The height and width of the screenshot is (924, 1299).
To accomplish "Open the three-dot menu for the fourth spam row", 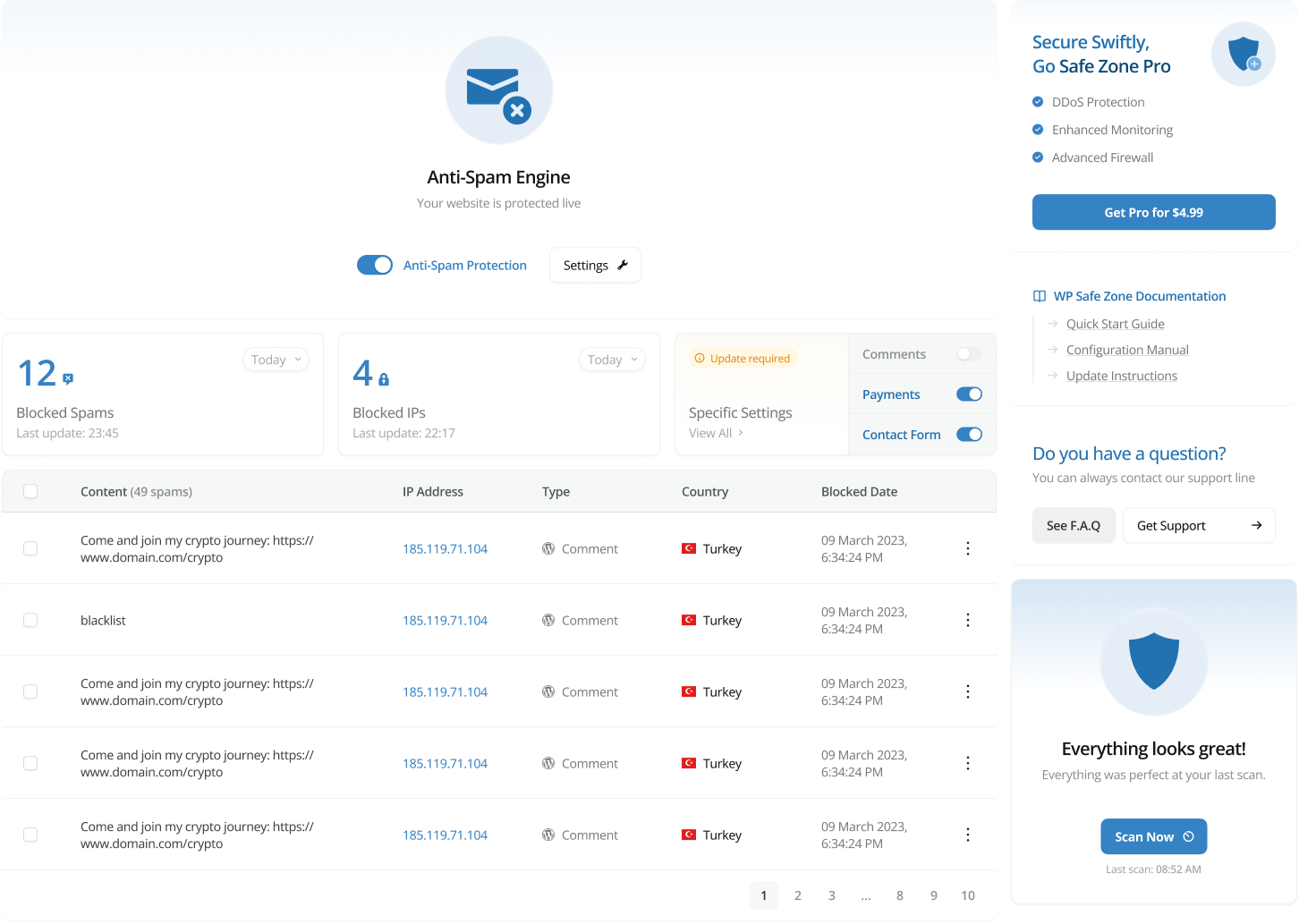I will (x=968, y=763).
